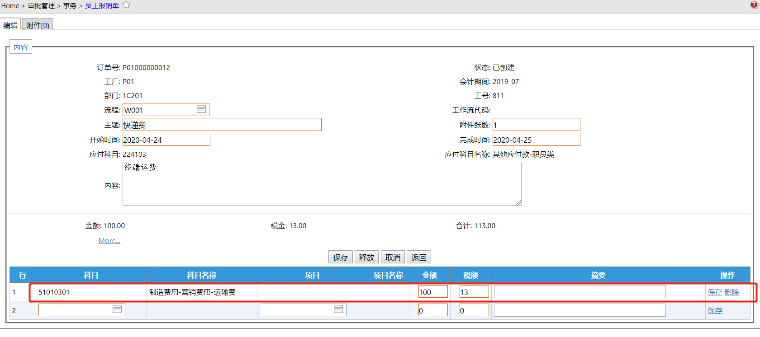Screen dimensions: 760x337
Task: Click the order number P01000000012
Action: pyautogui.click(x=147, y=68)
